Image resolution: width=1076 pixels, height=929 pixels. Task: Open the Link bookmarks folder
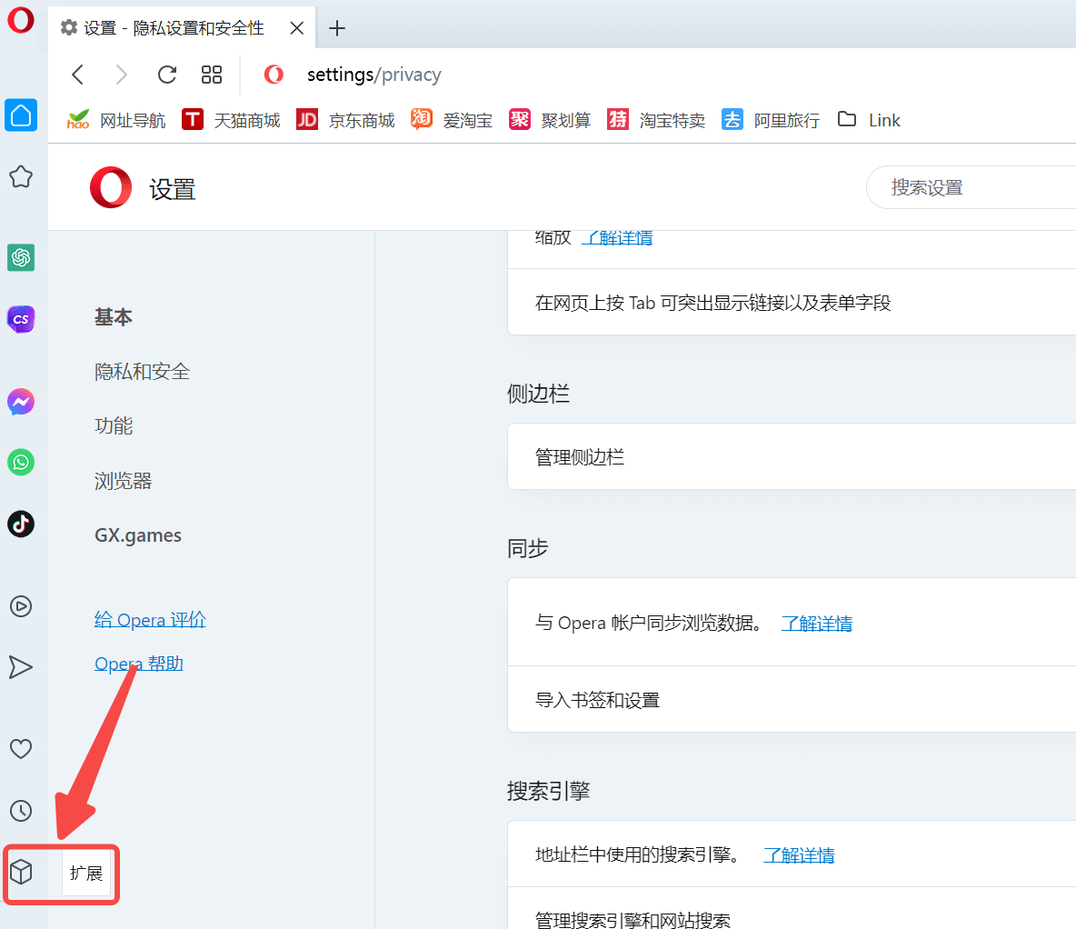[869, 120]
